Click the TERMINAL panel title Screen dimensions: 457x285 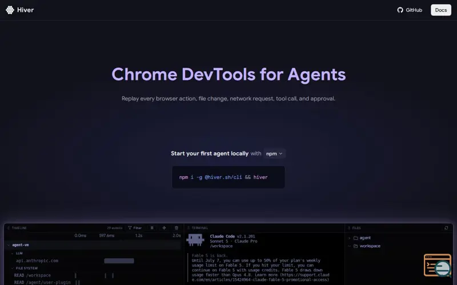click(199, 228)
